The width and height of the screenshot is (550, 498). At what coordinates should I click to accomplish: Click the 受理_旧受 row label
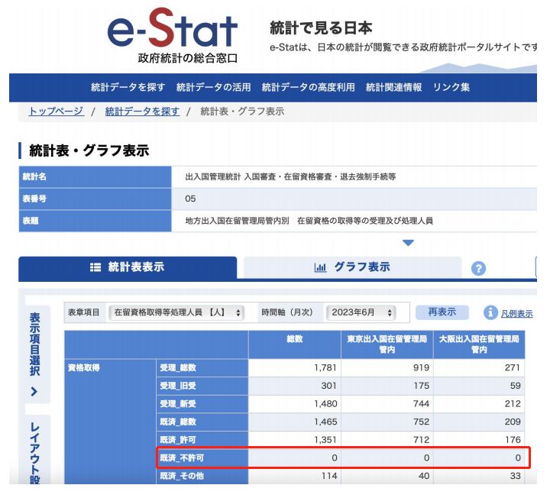[x=202, y=386]
